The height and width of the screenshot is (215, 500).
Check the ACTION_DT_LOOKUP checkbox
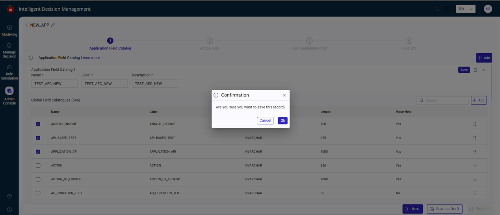coord(38,179)
